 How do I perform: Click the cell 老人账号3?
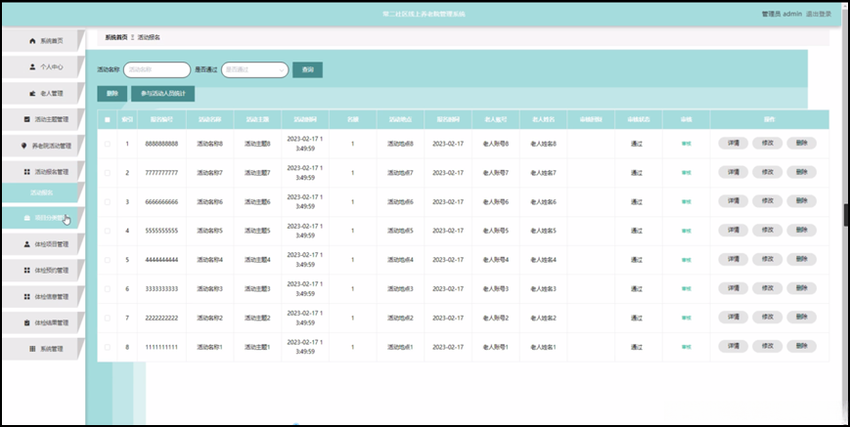coord(496,289)
